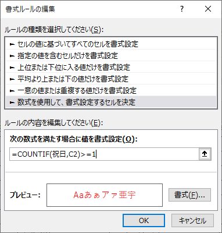
Task: Choose 上位または下位に入る値だけを書式設定
Action: point(110,67)
